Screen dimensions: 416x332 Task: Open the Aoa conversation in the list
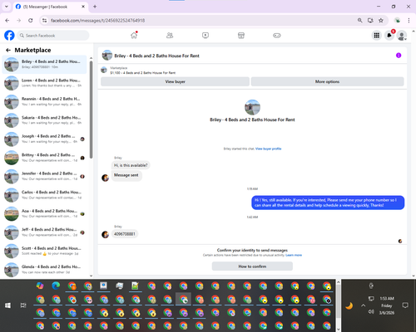pos(44,213)
